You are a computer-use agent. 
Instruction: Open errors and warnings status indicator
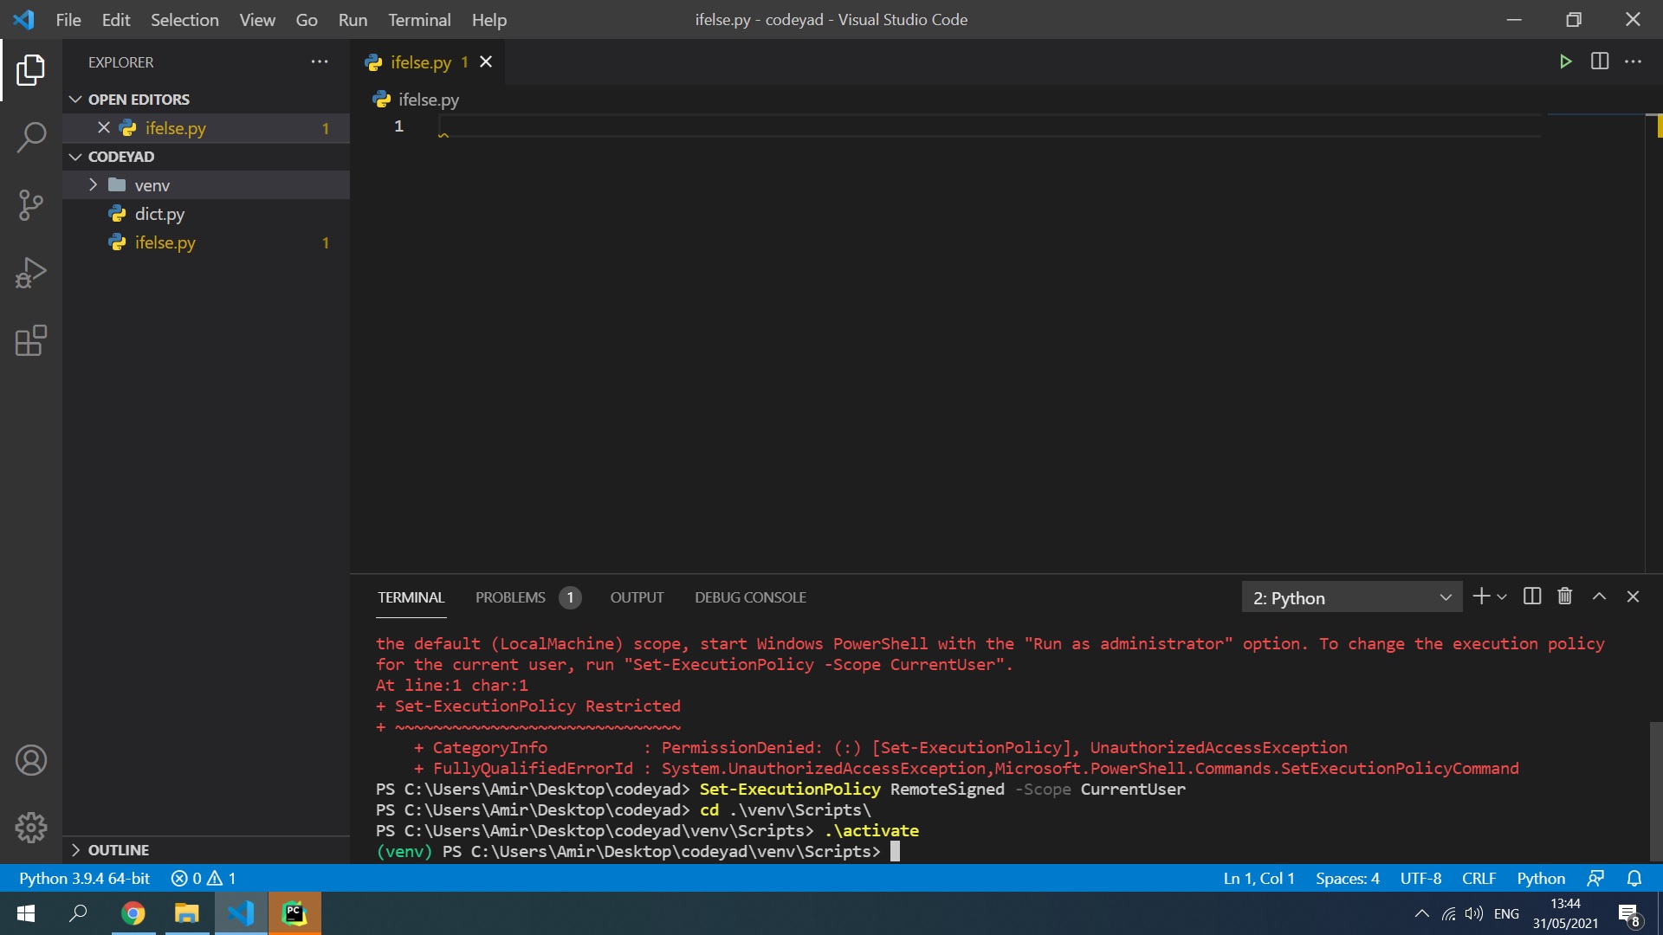coord(204,878)
